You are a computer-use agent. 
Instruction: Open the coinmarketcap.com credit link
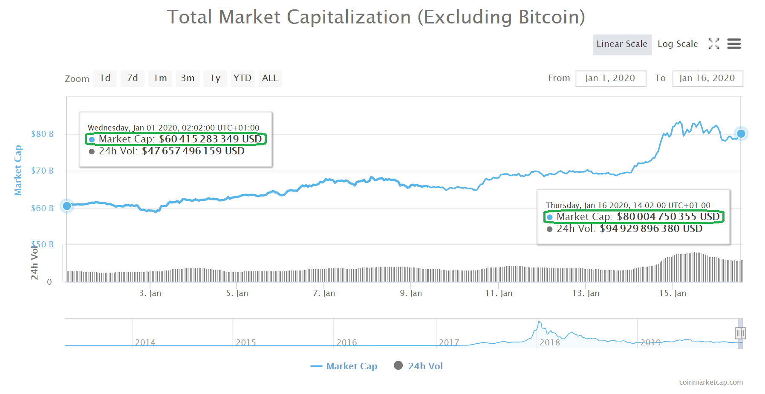pyautogui.click(x=711, y=382)
